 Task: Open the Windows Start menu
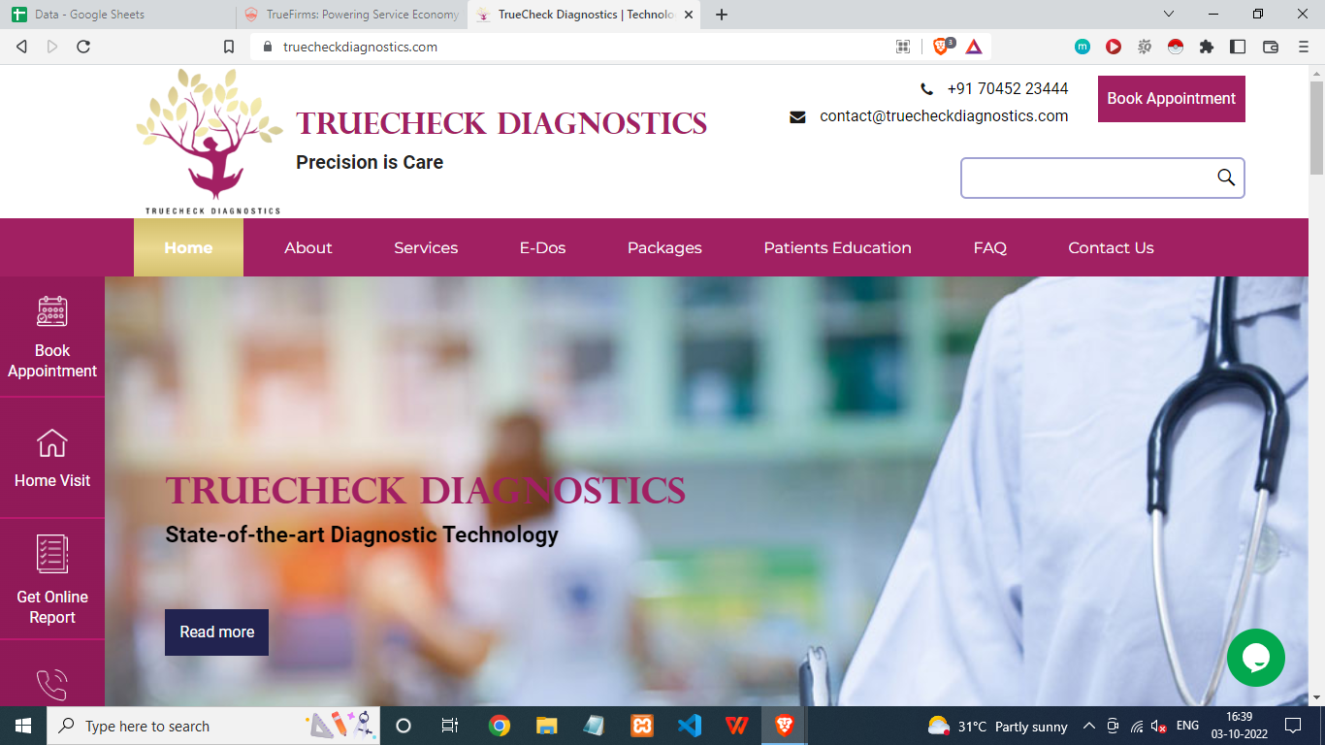[x=23, y=726]
